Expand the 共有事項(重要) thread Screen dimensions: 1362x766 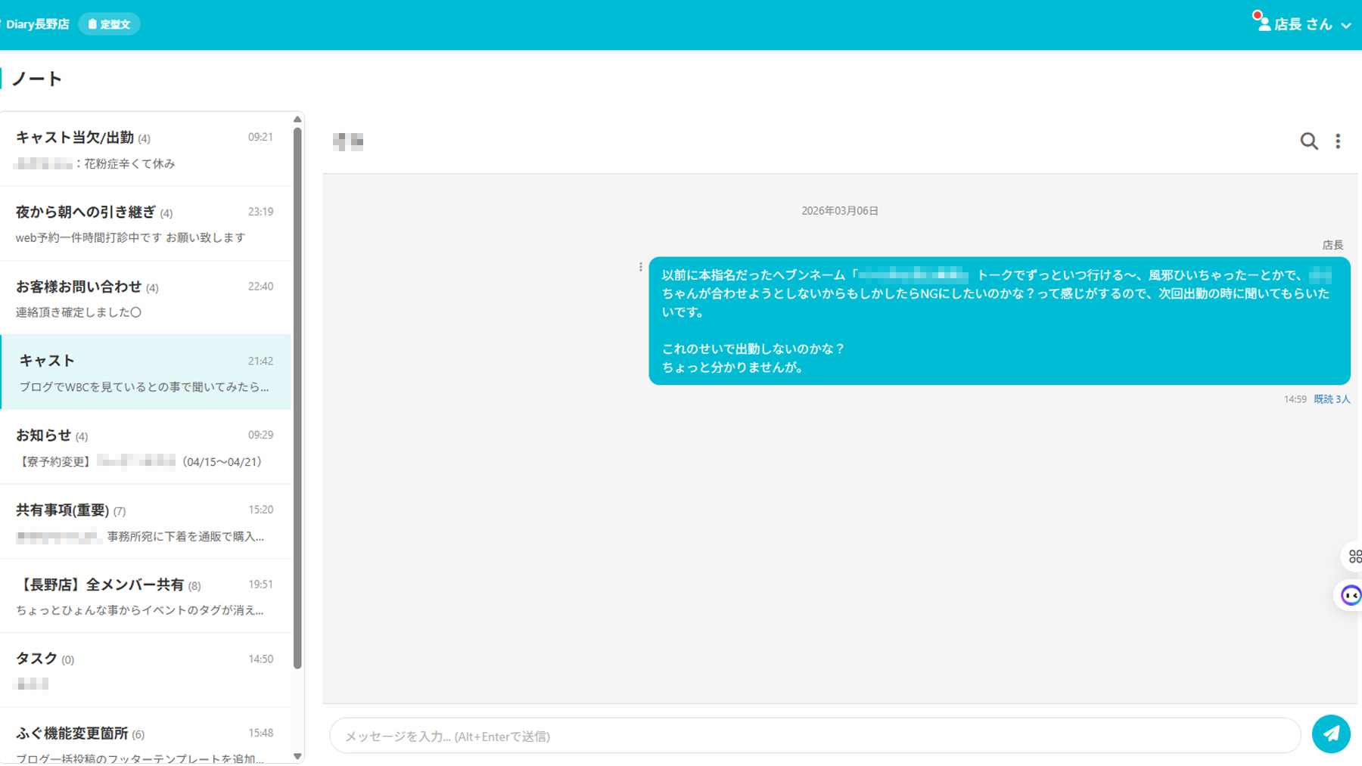coord(146,522)
